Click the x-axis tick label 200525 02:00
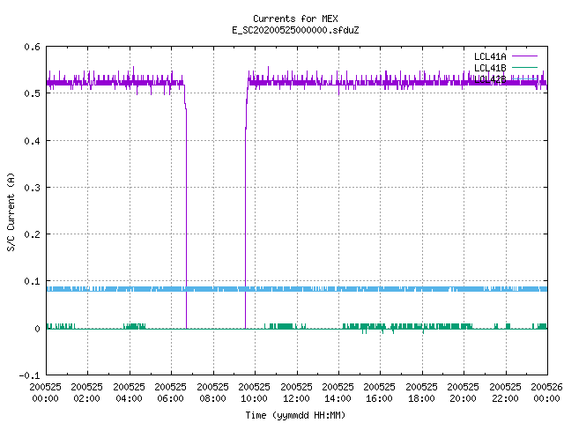This screenshot has width=564, height=423. point(86,392)
